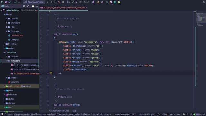This screenshot has width=206, height=116.
Task: Click the Git history clock icon
Action: 84,2
